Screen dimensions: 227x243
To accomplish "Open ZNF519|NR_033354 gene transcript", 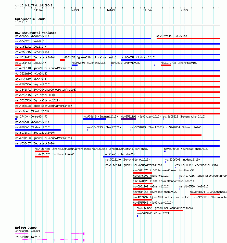I will (50, 233).
